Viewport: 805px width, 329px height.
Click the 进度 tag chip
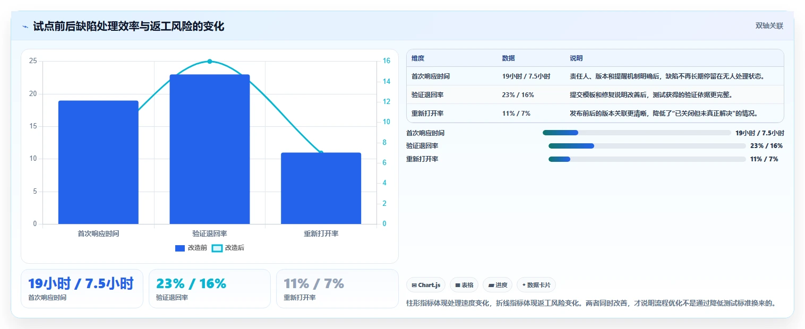pos(498,285)
